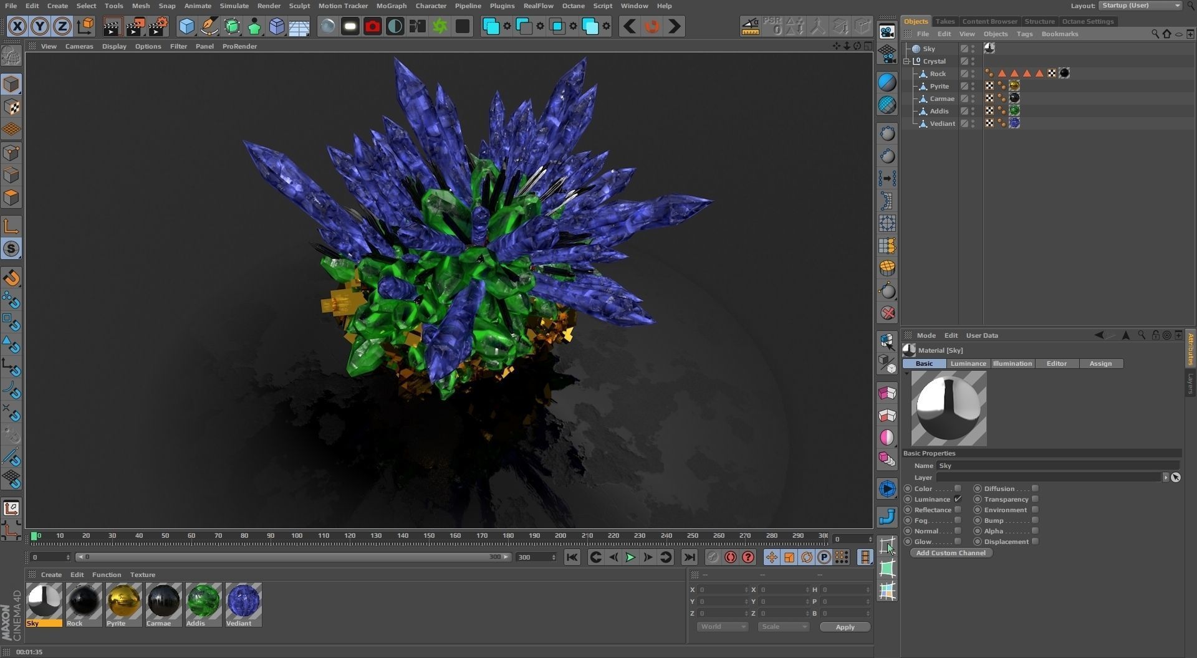Viewport: 1197px width, 658px height.
Task: Select the Pyrite gold material thumbnail
Action: click(x=123, y=604)
